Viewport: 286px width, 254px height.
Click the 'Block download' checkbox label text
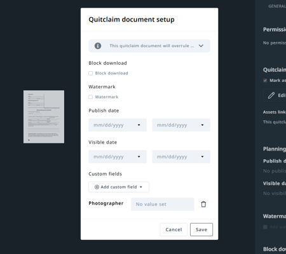(x=111, y=73)
